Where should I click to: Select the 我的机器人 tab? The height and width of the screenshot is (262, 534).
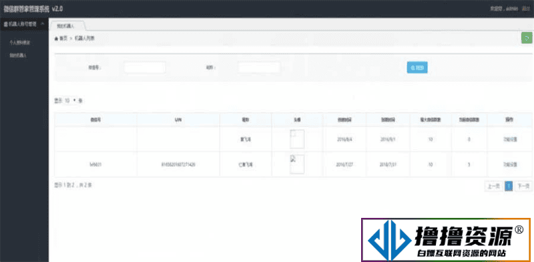[67, 25]
